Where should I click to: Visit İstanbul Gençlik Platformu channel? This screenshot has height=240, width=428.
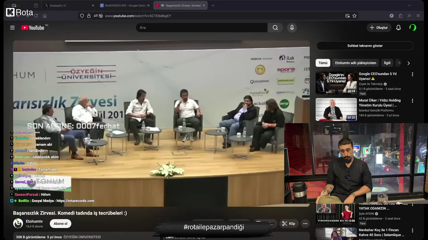tap(376, 110)
